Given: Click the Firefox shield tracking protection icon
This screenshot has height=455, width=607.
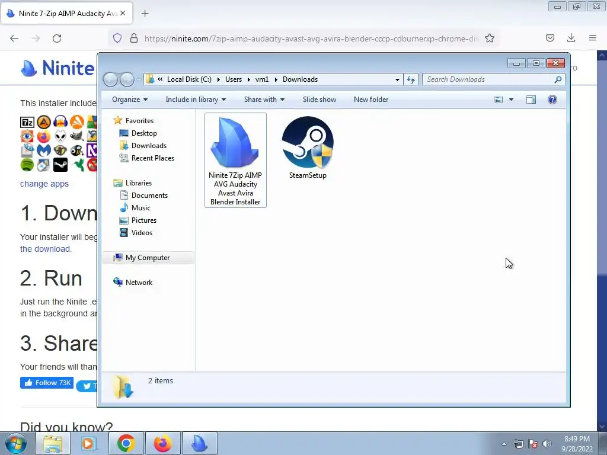Looking at the screenshot, I should [117, 38].
